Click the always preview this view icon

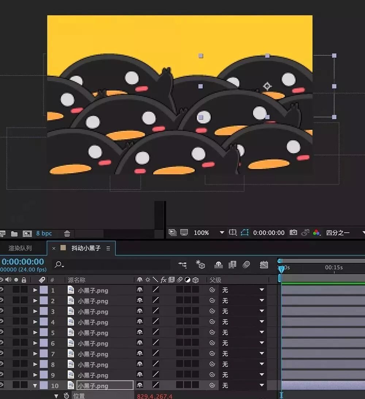(172, 232)
